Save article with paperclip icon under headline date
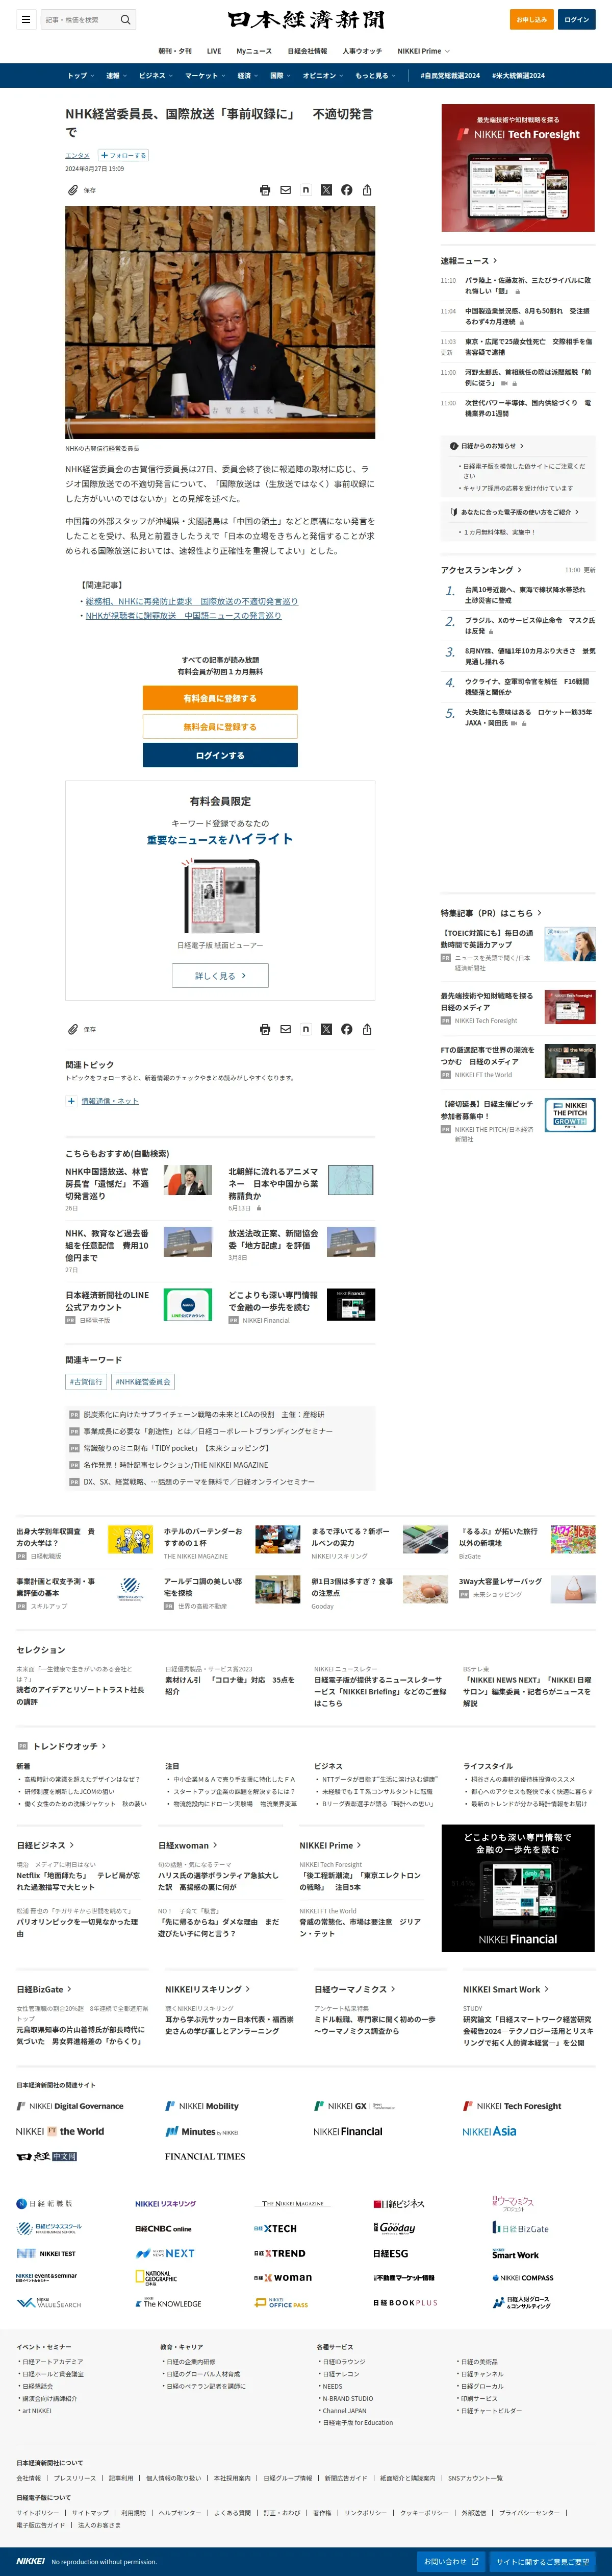The image size is (612, 2576). coord(72,190)
